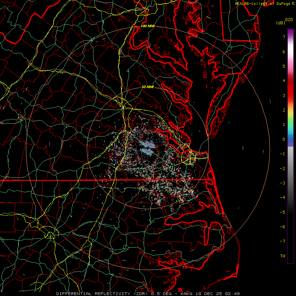
Task: Click the legend value -4
Action: 283,198
